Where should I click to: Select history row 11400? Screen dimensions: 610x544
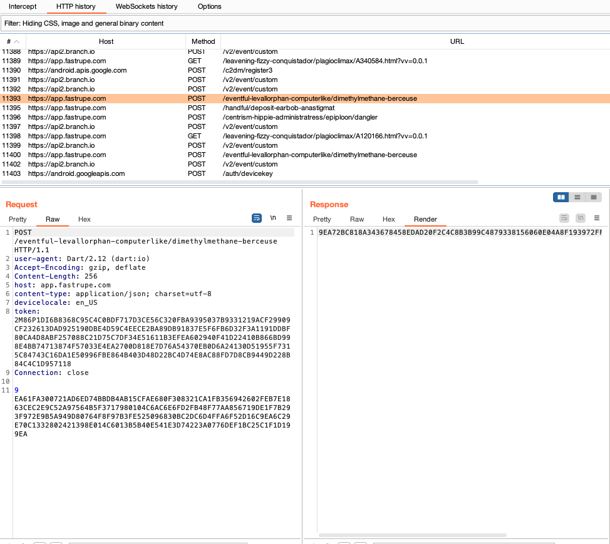pos(305,155)
